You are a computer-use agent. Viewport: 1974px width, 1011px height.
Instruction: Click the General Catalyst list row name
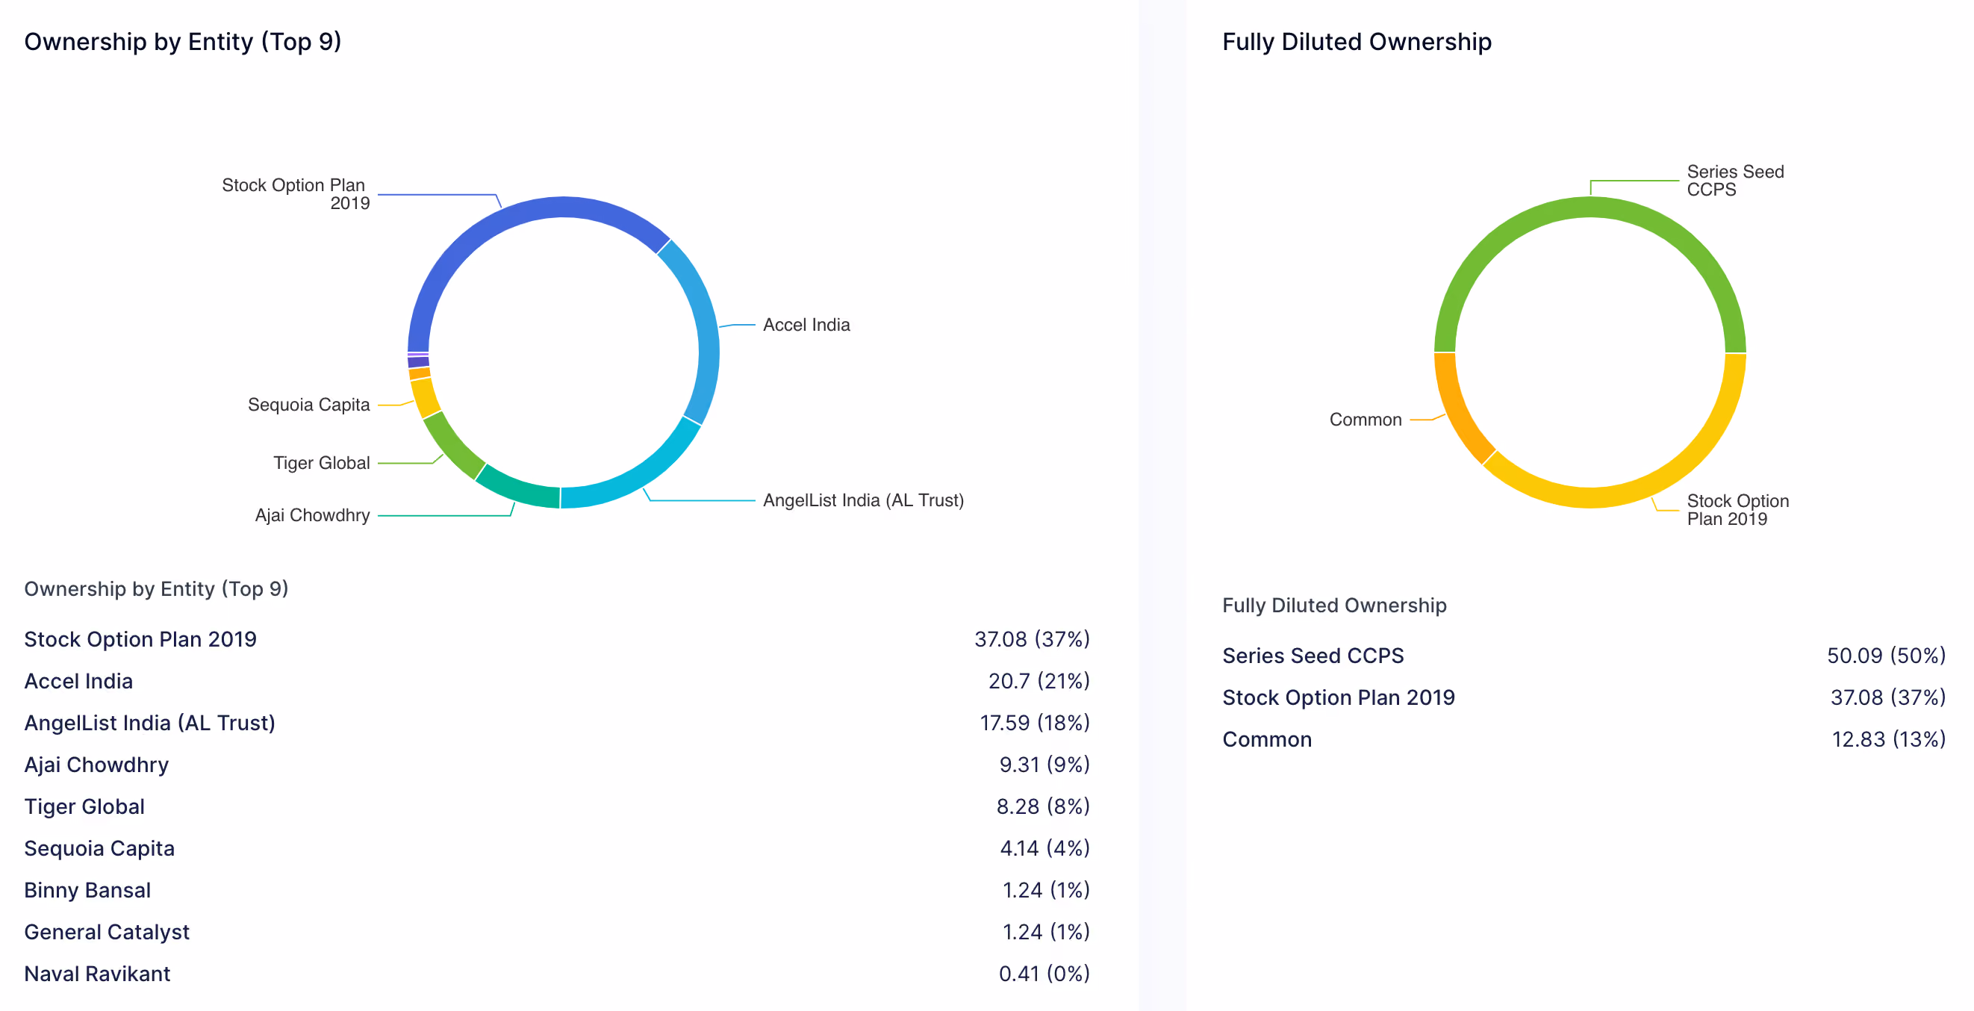click(107, 932)
